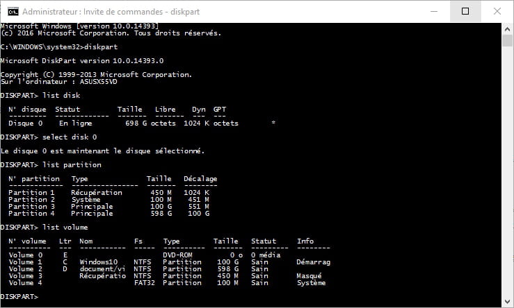Click the vertical scrollbar track below thumb
Image resolution: width=514 pixels, height=308 pixels.
[x=508, y=170]
